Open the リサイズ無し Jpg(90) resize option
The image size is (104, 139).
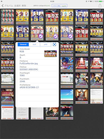coord(60,6)
